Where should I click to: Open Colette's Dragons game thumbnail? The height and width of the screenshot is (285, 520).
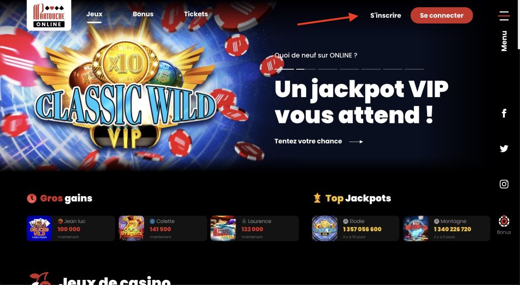(x=132, y=228)
